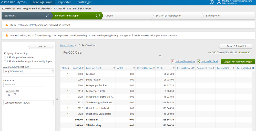
Task: Open the Velg lønnskjøring dropdown
Action: [x=28, y=71]
